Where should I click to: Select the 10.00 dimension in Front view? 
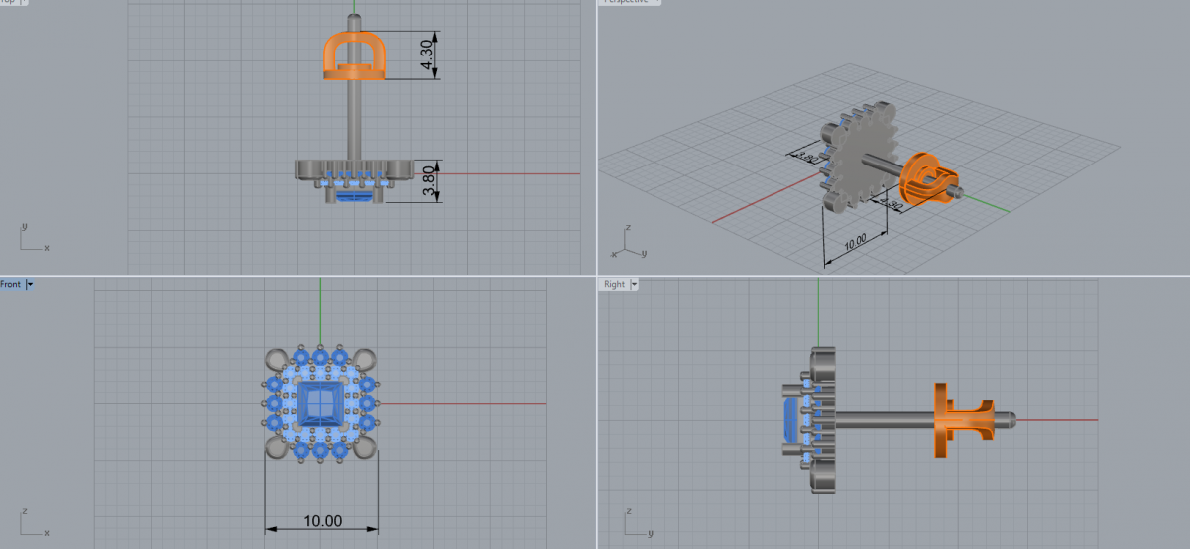pos(321,521)
